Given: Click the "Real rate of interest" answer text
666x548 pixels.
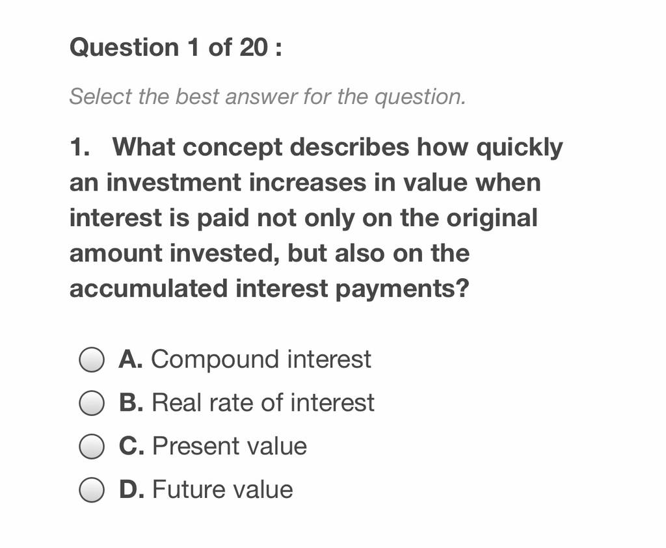Looking at the screenshot, I should coord(263,402).
